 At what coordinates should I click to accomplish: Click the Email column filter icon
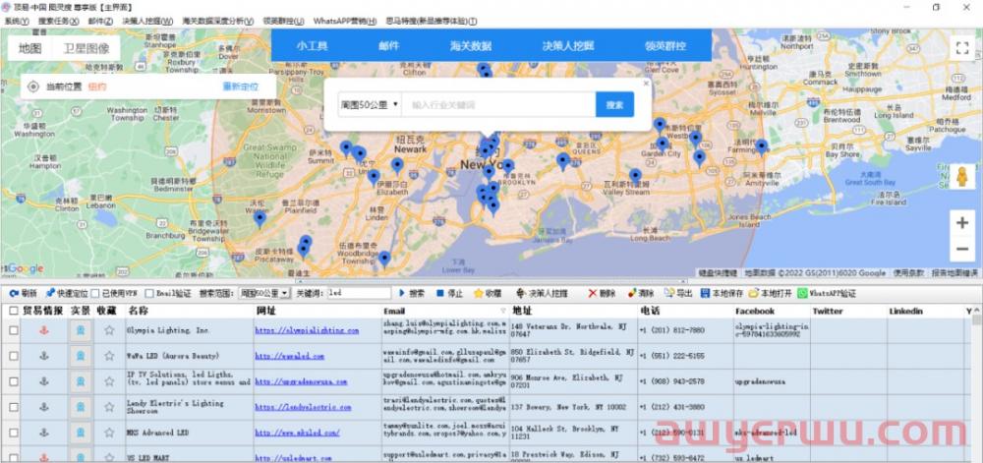(502, 311)
